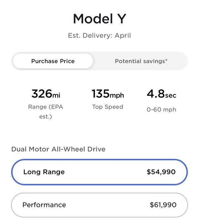Switch to the Purchase Price tab

click(53, 61)
